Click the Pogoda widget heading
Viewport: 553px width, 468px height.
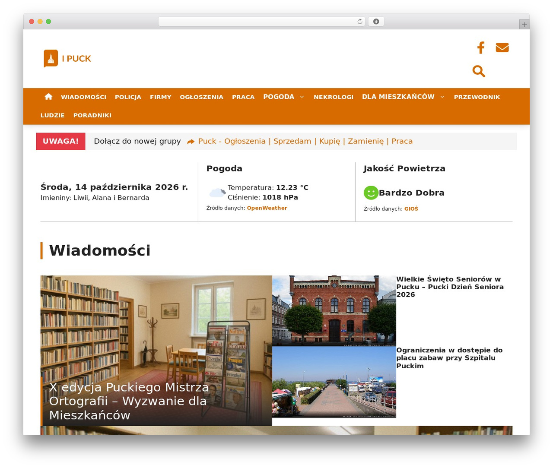pyautogui.click(x=224, y=168)
